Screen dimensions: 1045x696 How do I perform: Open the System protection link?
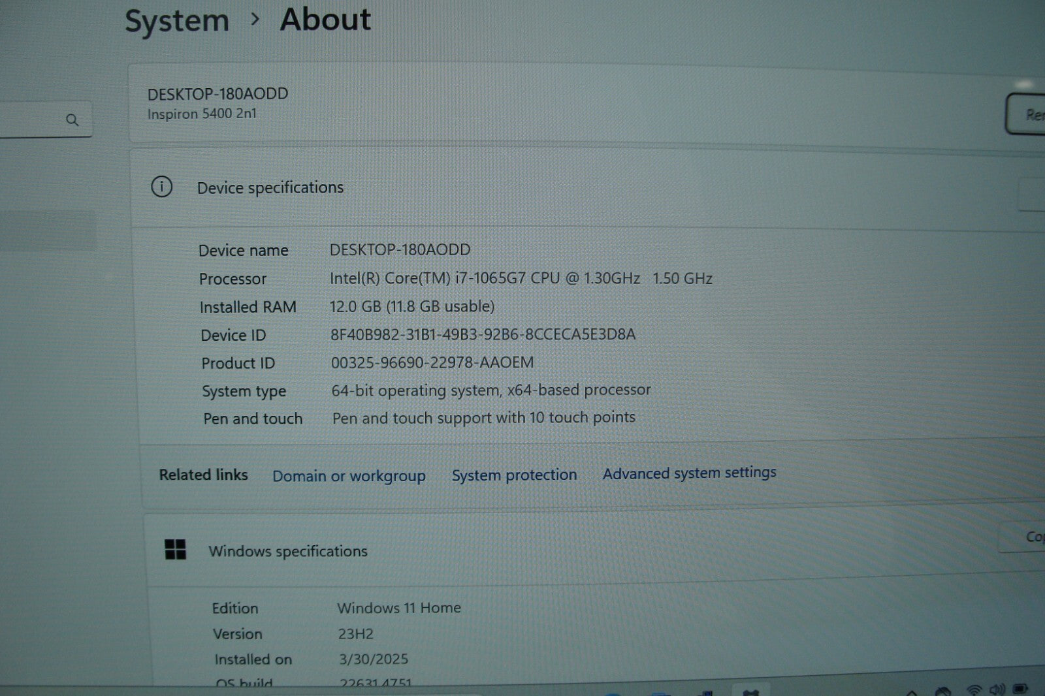(514, 475)
